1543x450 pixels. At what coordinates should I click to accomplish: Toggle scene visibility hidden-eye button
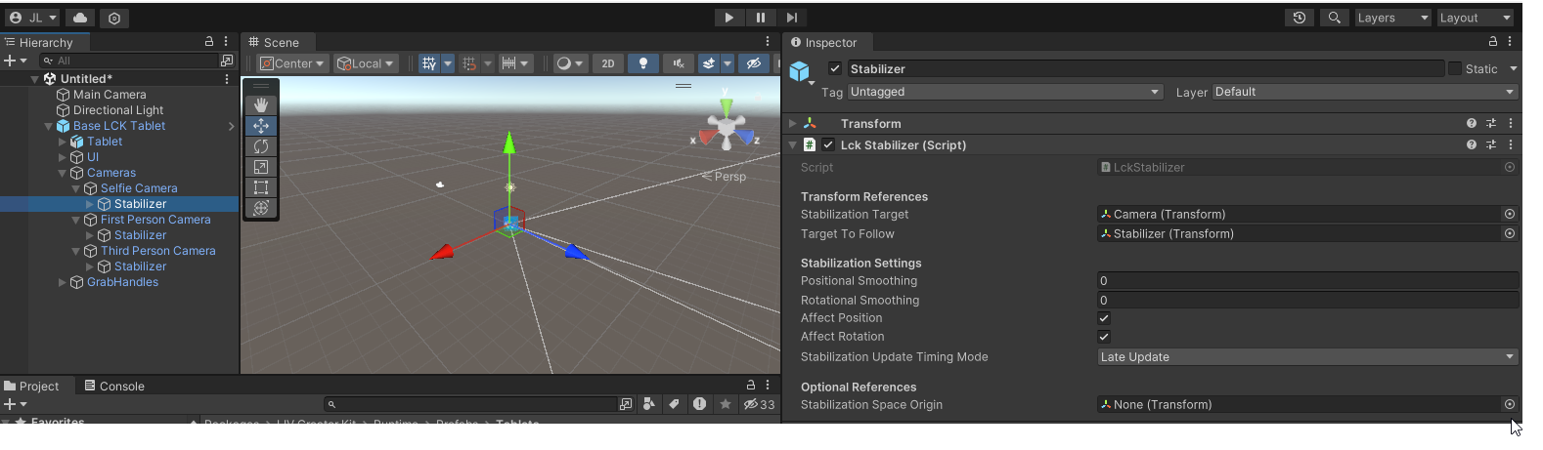coord(753,63)
